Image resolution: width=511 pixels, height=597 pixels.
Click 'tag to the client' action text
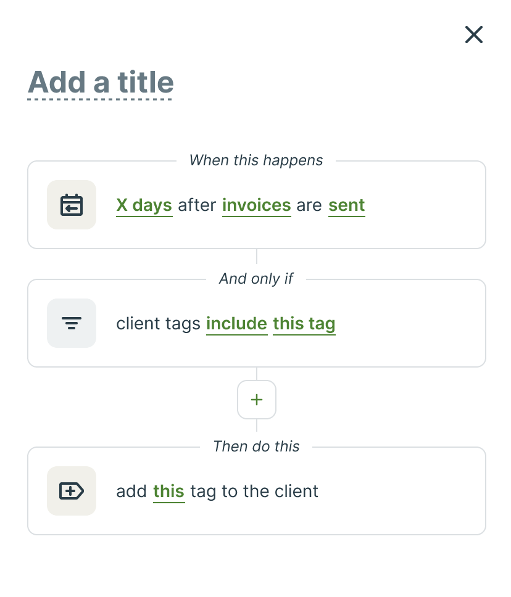click(x=254, y=491)
